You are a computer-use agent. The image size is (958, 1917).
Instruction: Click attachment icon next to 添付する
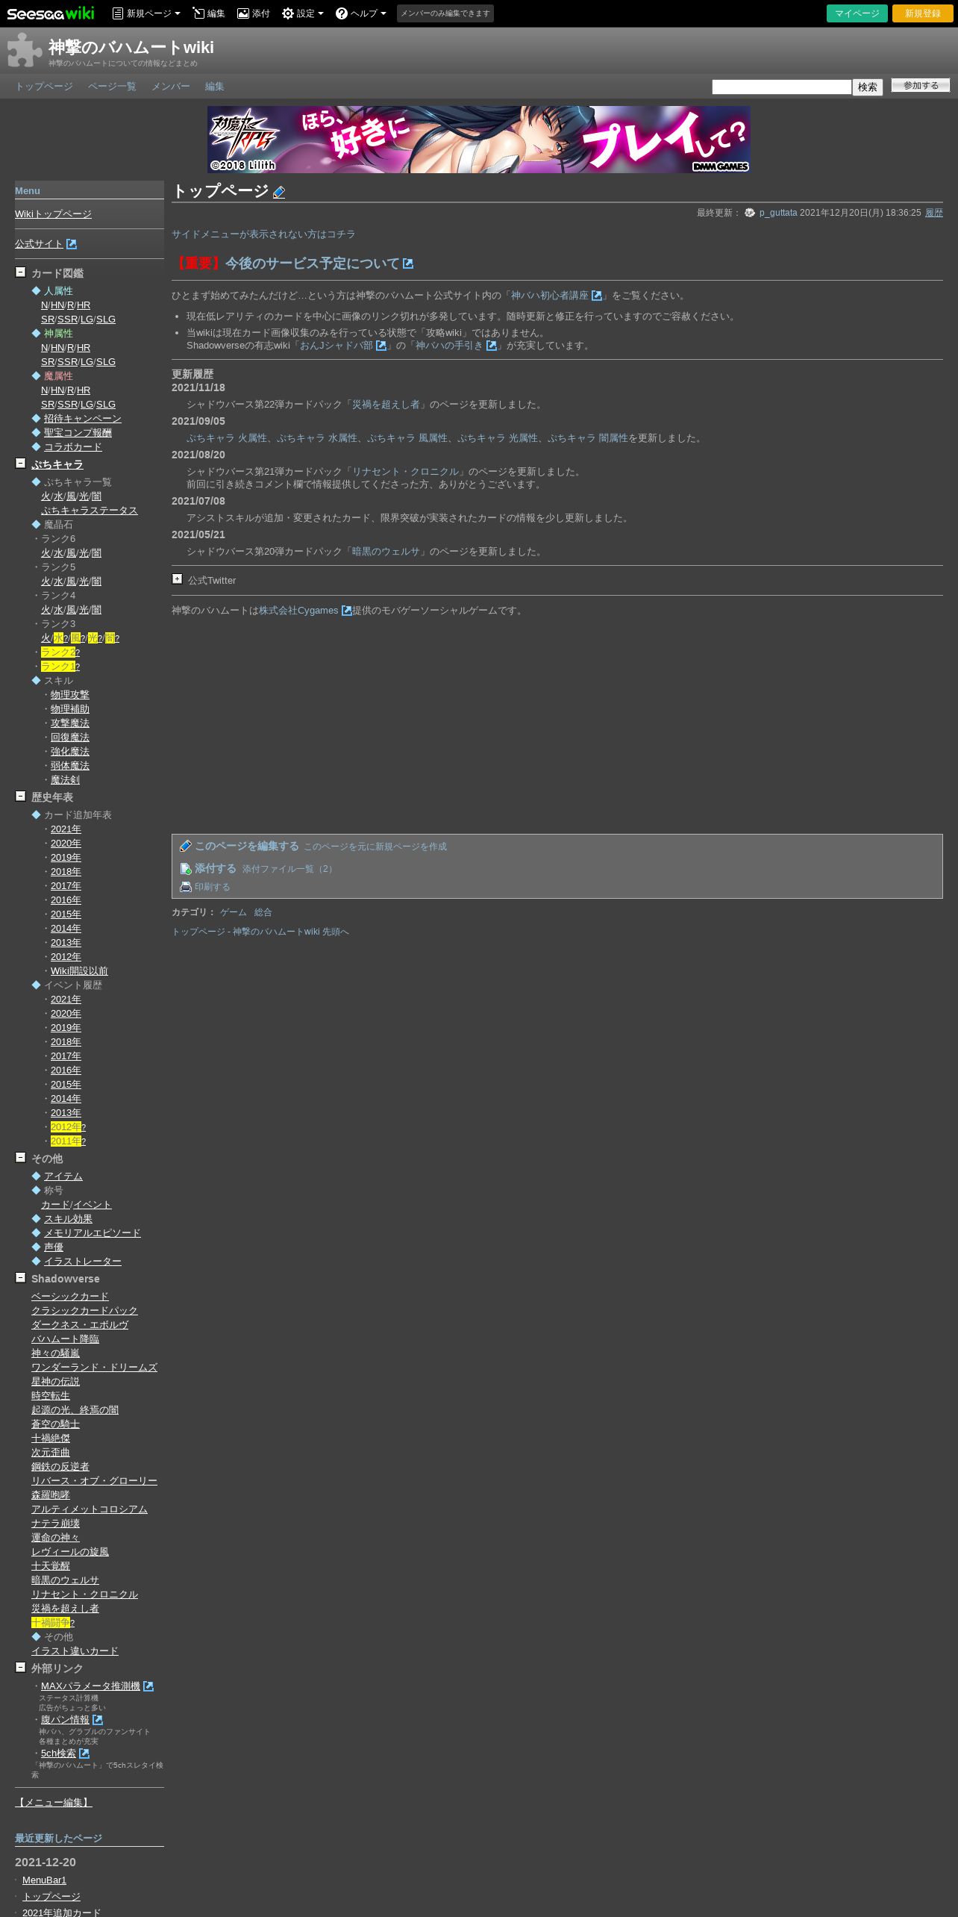click(x=186, y=868)
